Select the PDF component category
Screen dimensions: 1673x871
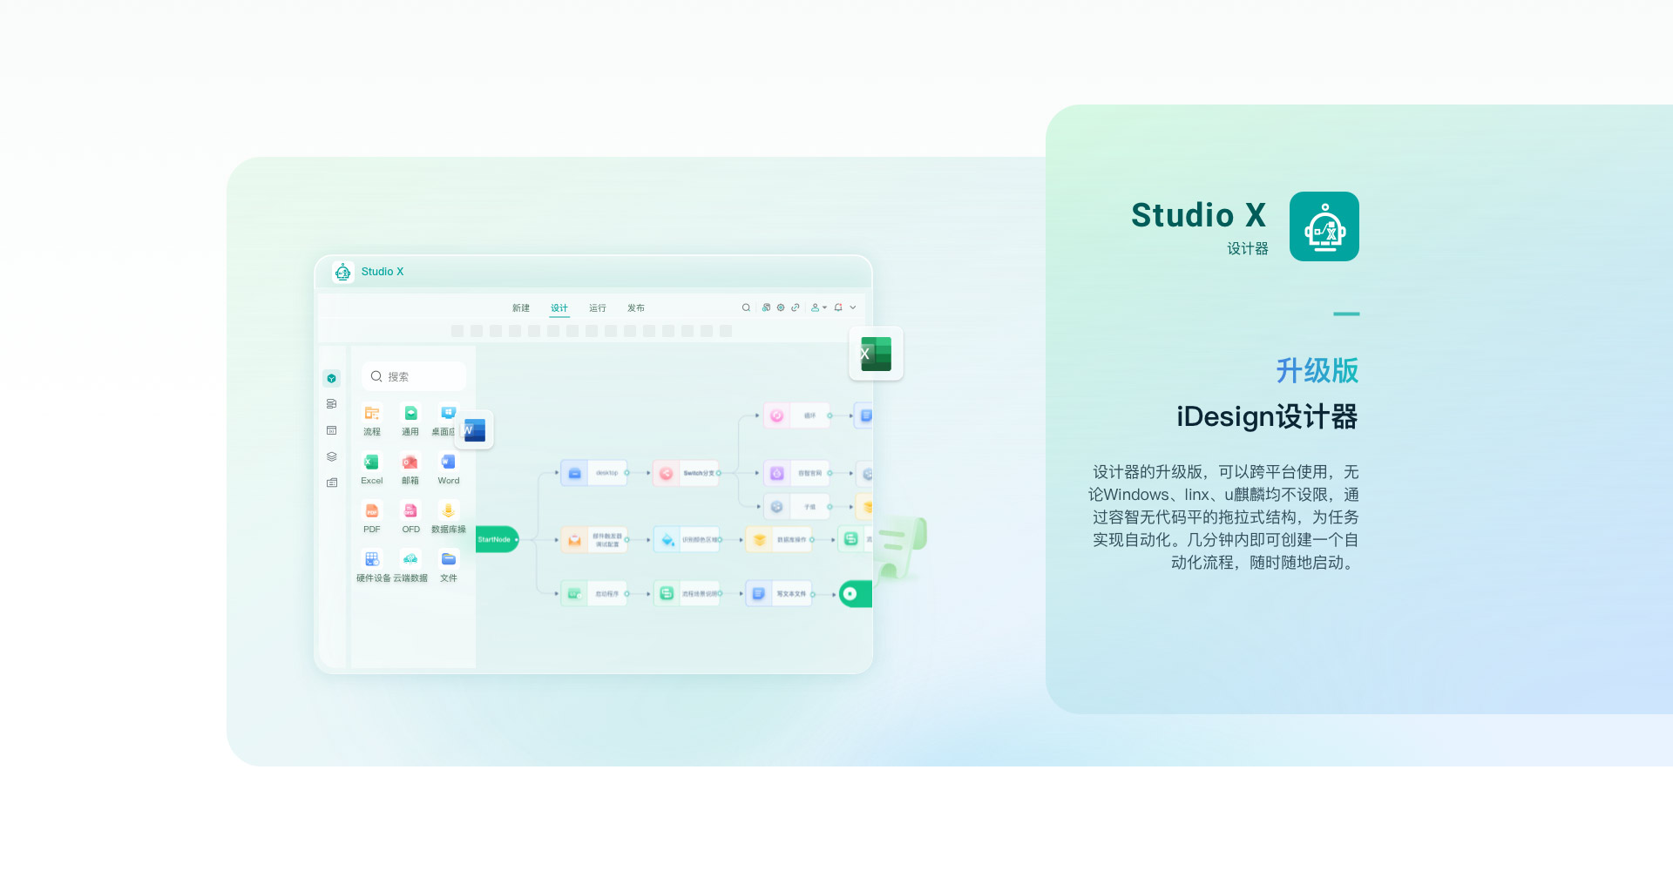click(372, 517)
